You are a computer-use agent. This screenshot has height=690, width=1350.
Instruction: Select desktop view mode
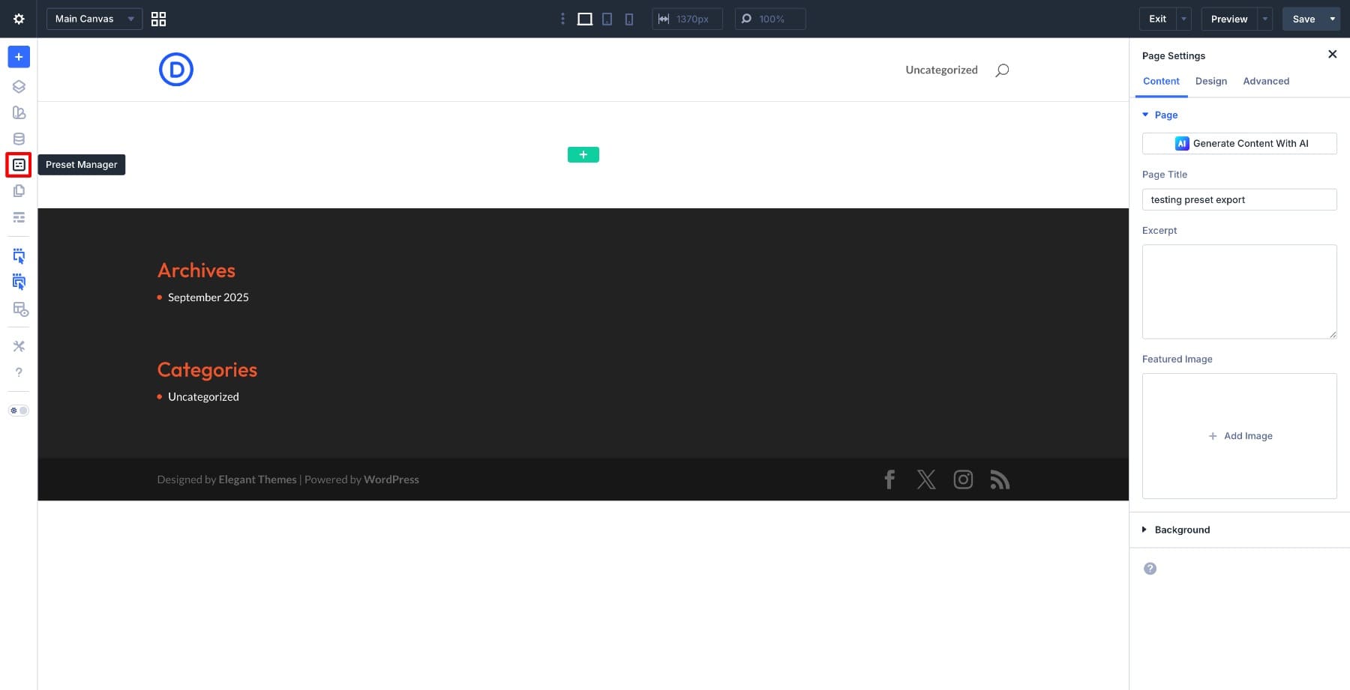pos(584,19)
